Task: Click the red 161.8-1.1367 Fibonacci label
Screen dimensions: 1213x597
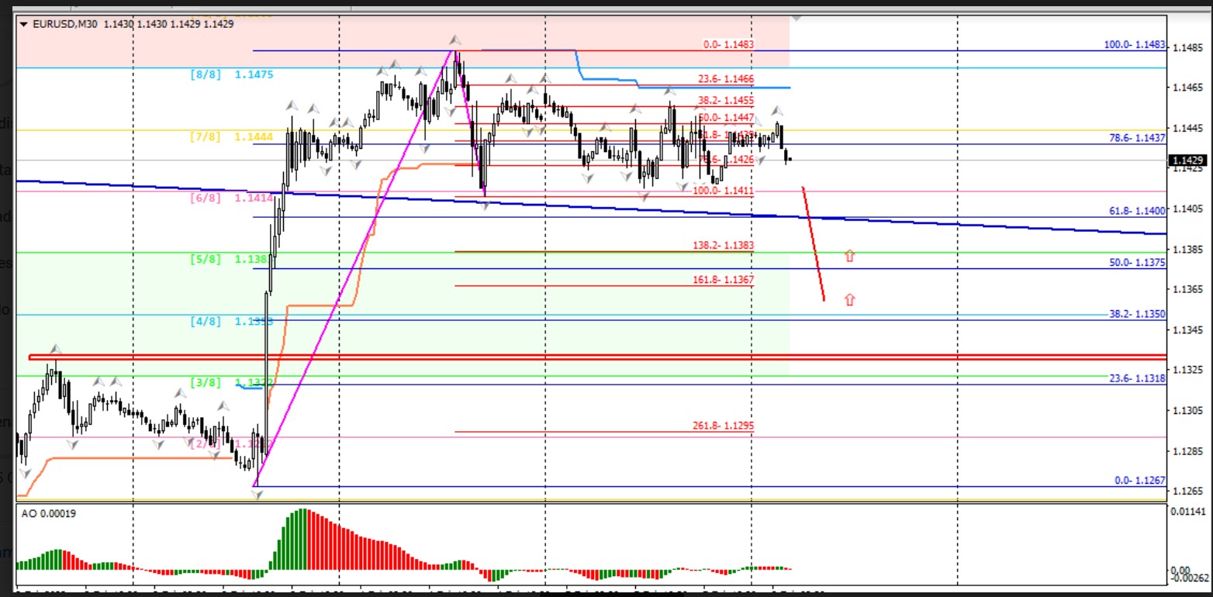Action: coord(723,279)
